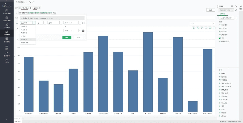Refresh the dataset using the data panel's refresh icon
Image resolution: width=243 pixels, height=123 pixels.
(232, 6)
